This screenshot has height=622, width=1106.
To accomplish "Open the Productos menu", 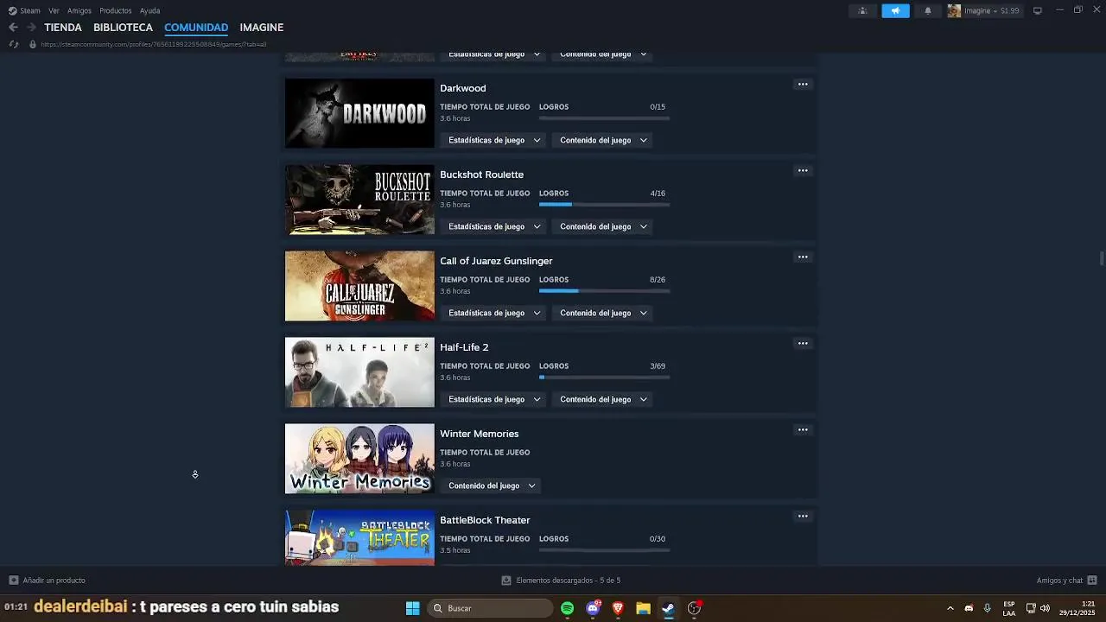I will (x=116, y=10).
